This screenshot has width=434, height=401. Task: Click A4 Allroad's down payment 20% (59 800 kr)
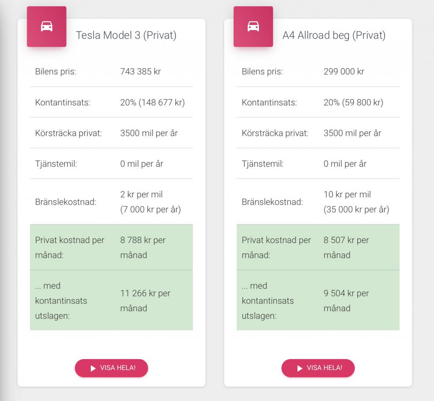click(353, 102)
